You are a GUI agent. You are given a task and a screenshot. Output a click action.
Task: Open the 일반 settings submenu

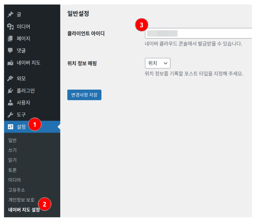12,140
